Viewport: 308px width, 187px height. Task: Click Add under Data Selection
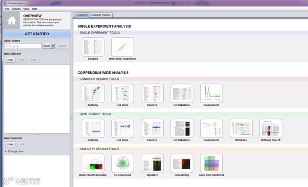pyautogui.click(x=22, y=60)
